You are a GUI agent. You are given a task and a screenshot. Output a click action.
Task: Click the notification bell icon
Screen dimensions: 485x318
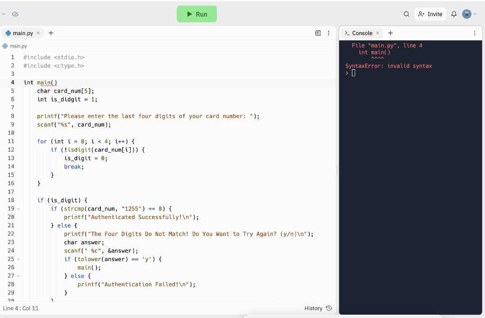click(453, 14)
